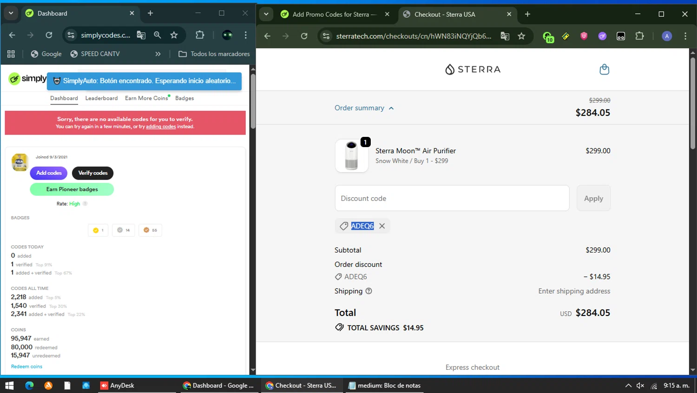Go back in Dashboard window
This screenshot has height=393, width=697.
pyautogui.click(x=12, y=35)
